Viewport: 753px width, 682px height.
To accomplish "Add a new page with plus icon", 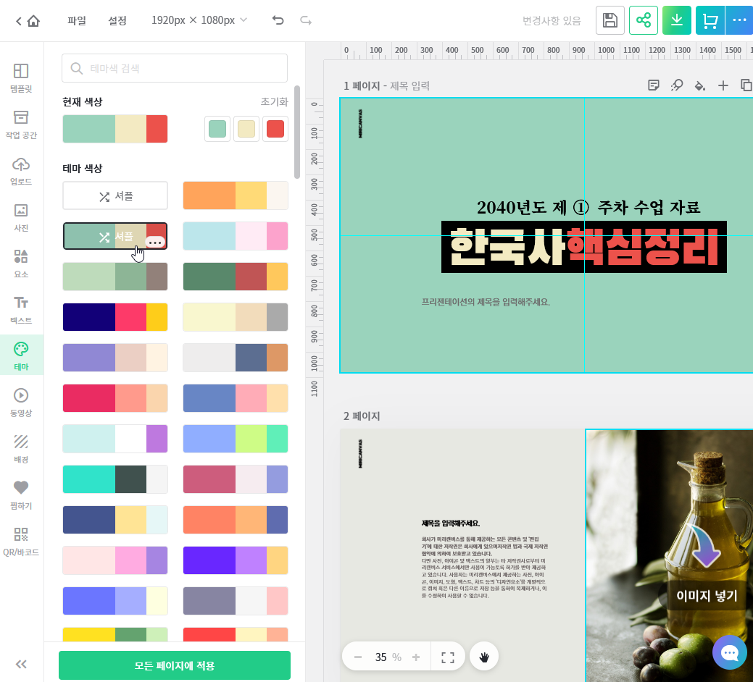I will (x=723, y=85).
